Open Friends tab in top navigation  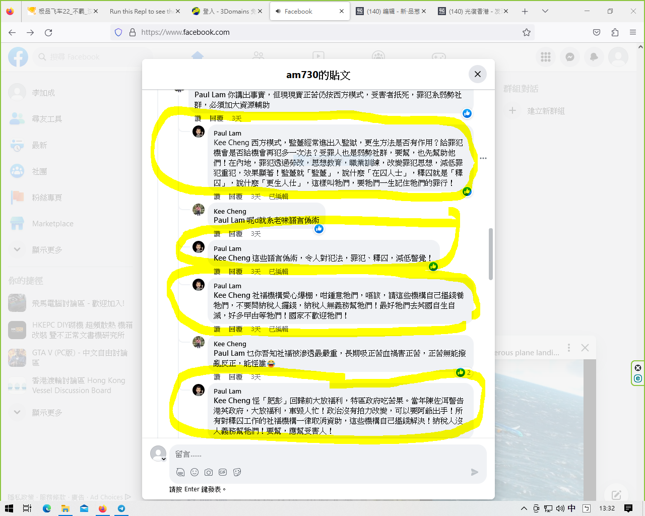point(258,56)
